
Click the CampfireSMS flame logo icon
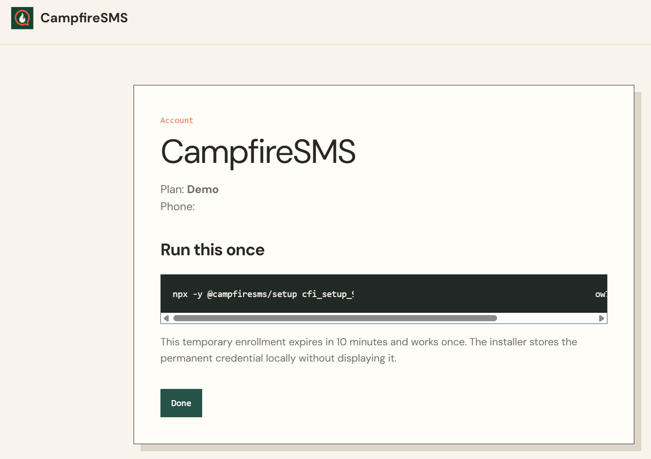pos(22,18)
